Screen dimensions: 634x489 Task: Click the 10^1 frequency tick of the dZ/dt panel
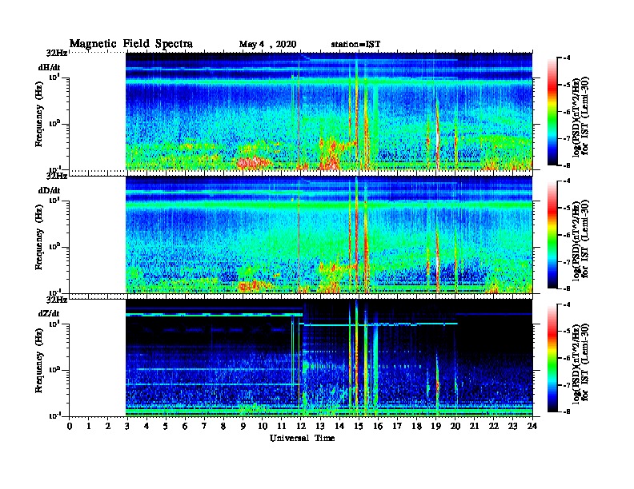point(55,323)
